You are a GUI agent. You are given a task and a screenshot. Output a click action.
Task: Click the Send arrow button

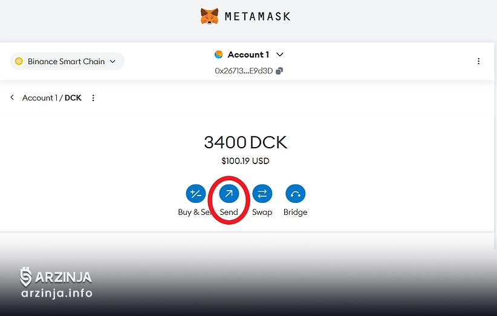pyautogui.click(x=229, y=194)
